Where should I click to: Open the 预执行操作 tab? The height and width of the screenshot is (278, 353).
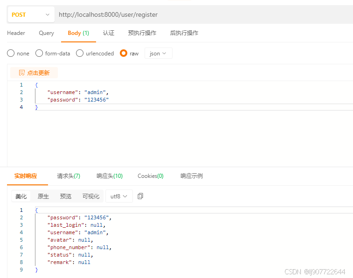tap(142, 33)
